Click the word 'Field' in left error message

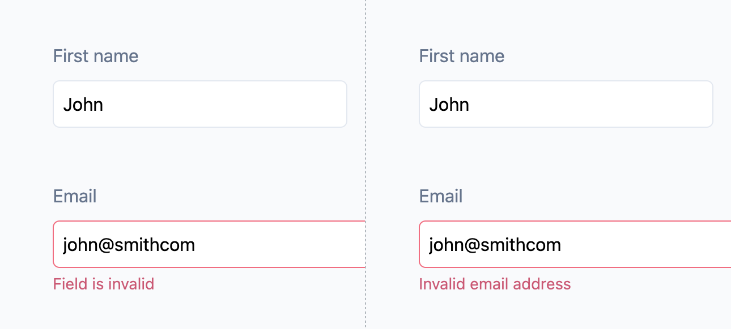pos(66,284)
